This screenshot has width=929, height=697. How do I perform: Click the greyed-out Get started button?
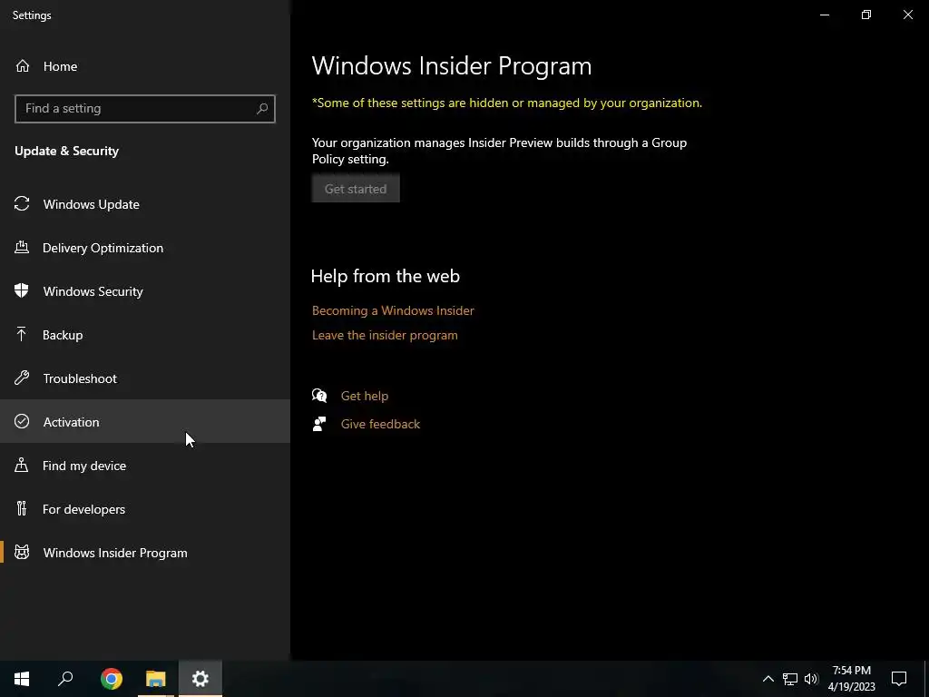click(356, 189)
